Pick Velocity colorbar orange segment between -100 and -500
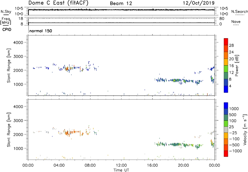This screenshot has width=248, height=172. [x=226, y=142]
